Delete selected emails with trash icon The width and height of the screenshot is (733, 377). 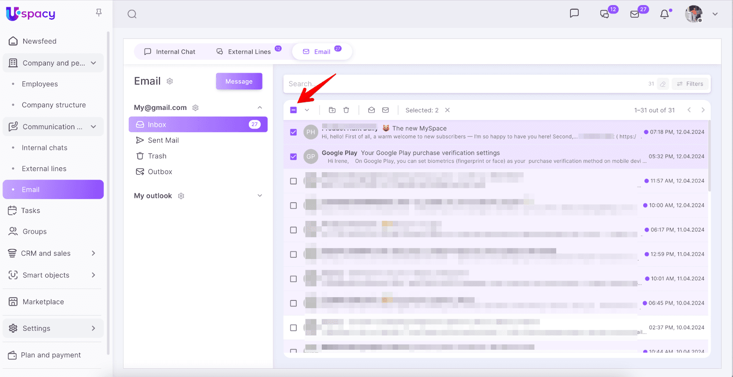click(x=346, y=110)
